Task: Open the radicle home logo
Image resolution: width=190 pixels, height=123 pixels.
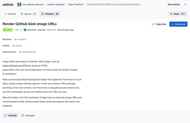Action: [8, 4]
